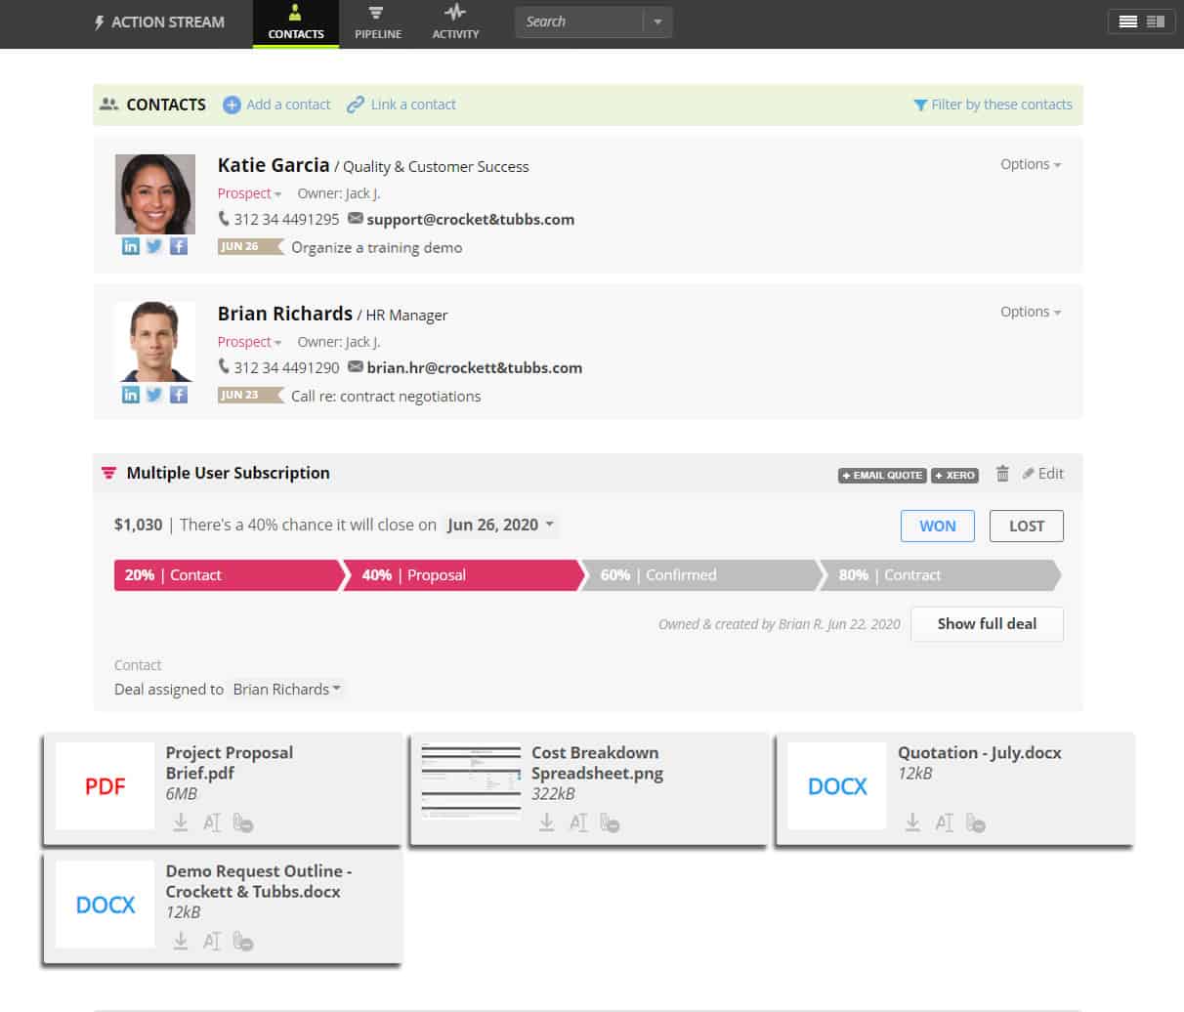The width and height of the screenshot is (1184, 1012).
Task: Open the Project Proposal Brief PDF thumbnail
Action: [106, 786]
